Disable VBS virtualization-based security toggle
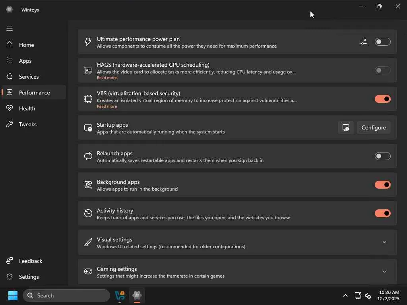The width and height of the screenshot is (407, 305). tap(383, 99)
